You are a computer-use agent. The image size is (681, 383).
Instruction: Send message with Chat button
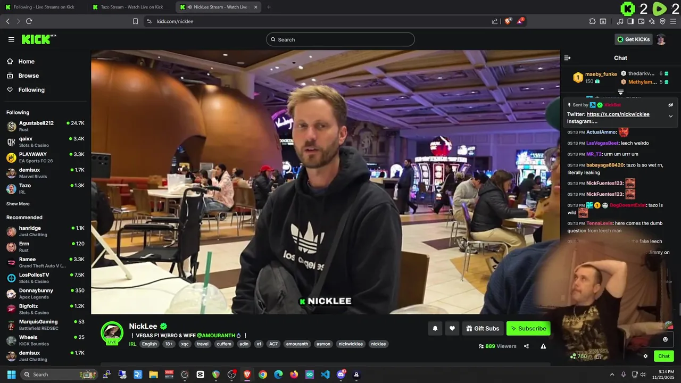[664, 356]
